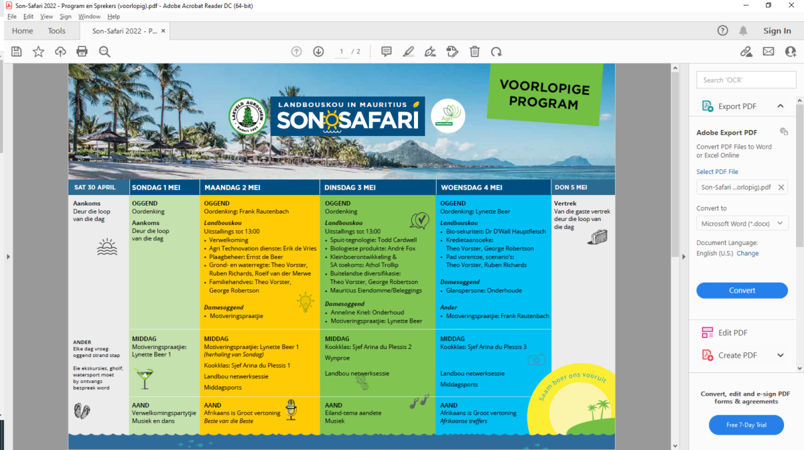The height and width of the screenshot is (450, 804).
Task: Open the find text magnifier tool
Action: [x=104, y=52]
